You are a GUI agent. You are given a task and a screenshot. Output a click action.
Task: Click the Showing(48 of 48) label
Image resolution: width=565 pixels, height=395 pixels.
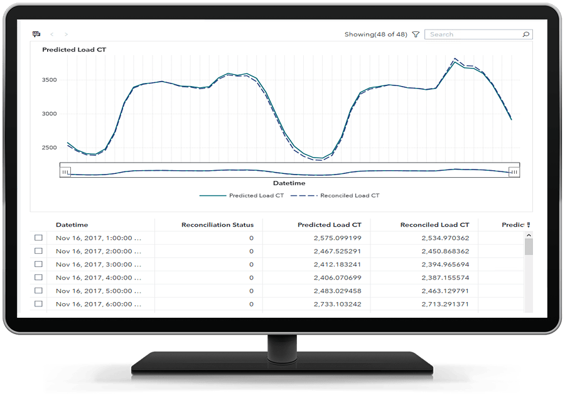tap(375, 35)
